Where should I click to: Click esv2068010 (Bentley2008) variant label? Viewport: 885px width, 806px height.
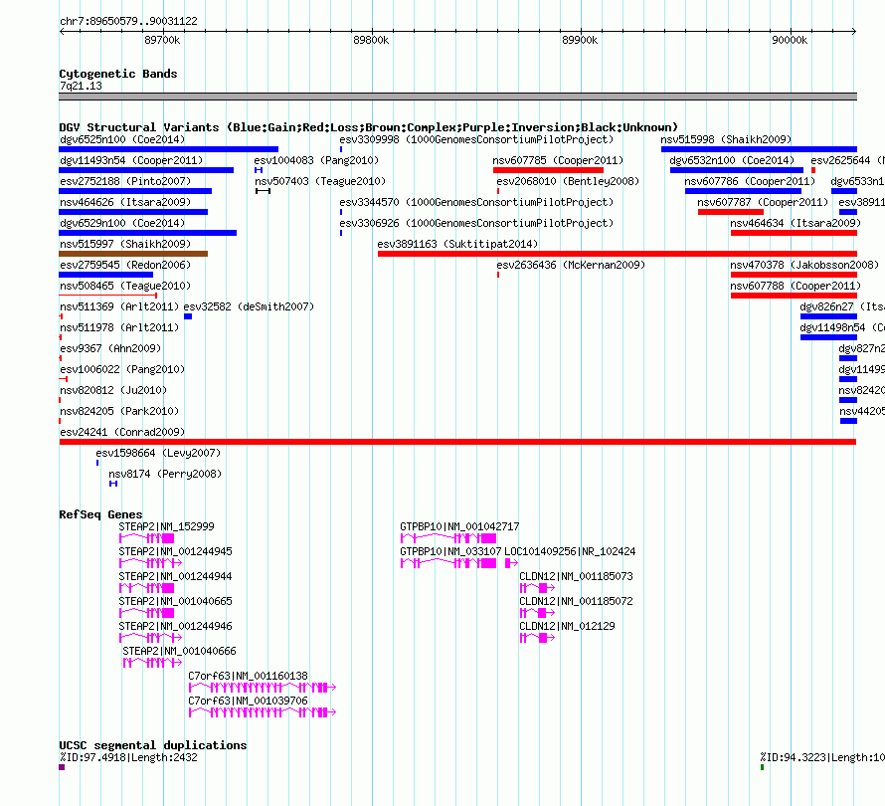[568, 181]
